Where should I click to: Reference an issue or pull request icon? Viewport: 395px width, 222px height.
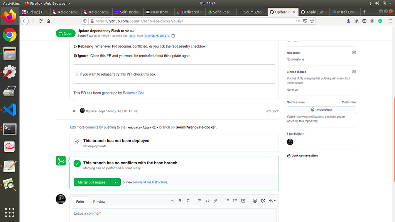[x=263, y=201]
